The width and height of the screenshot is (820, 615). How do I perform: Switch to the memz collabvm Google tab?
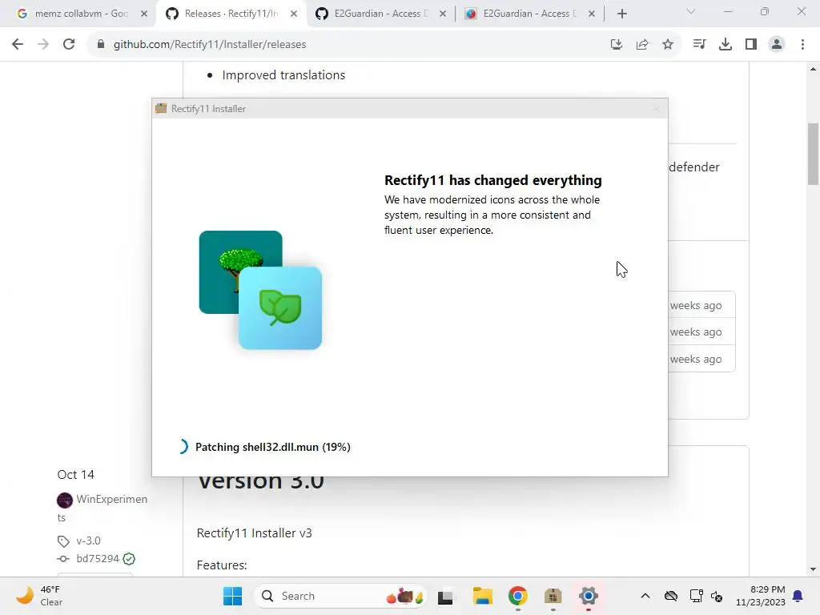(81, 14)
